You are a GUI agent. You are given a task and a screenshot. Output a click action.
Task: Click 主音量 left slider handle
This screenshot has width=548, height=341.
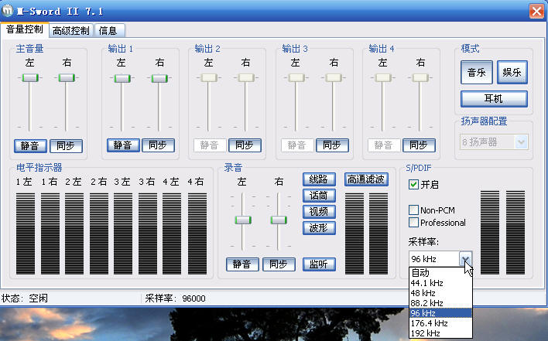[30, 77]
